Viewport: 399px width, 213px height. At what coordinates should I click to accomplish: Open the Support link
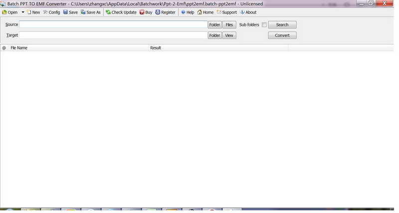pyautogui.click(x=227, y=12)
